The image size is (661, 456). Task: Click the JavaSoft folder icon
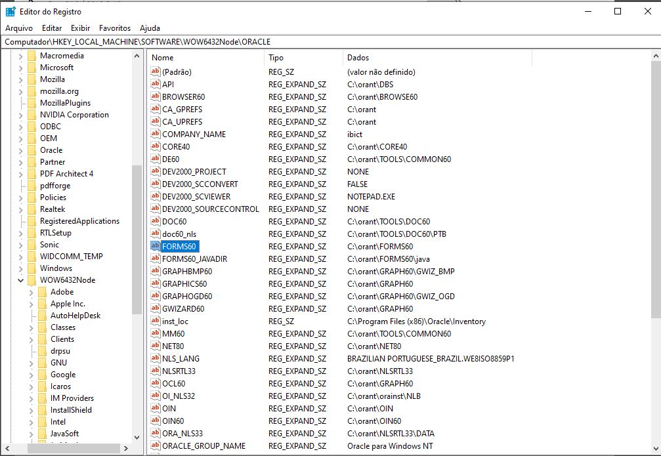pos(42,434)
